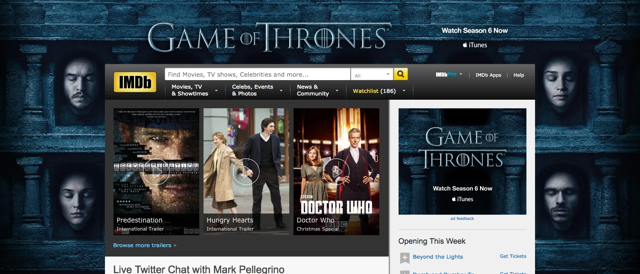Play the Doctor Who Christmas Special video
Screen dimensions: 640x274
pos(336,172)
